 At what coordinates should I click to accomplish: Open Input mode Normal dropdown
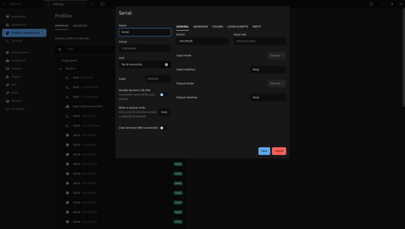[x=277, y=55]
